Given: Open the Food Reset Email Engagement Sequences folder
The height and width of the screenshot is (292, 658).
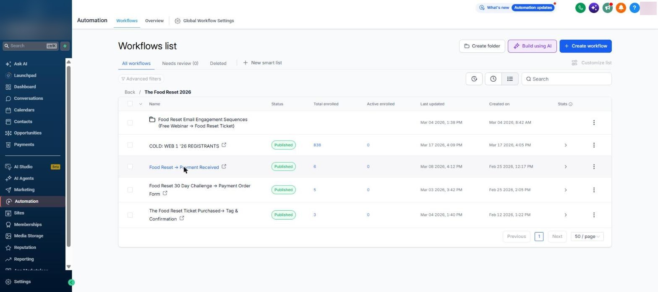Looking at the screenshot, I should point(202,122).
